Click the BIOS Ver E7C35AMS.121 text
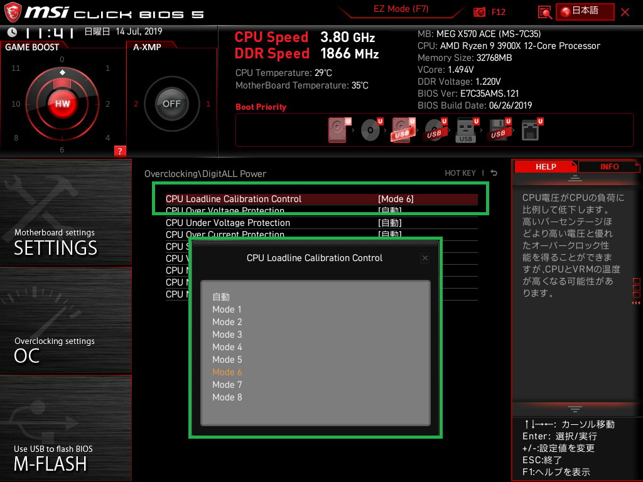The width and height of the screenshot is (643, 482). [x=468, y=94]
